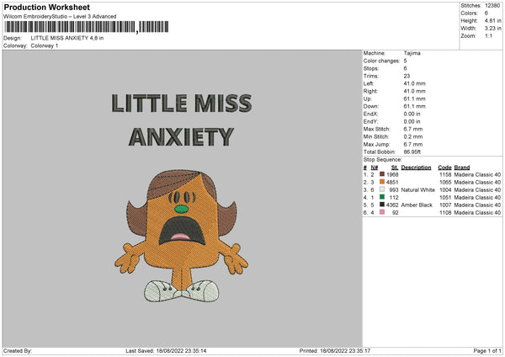Click the Machine value Tajima

412,53
